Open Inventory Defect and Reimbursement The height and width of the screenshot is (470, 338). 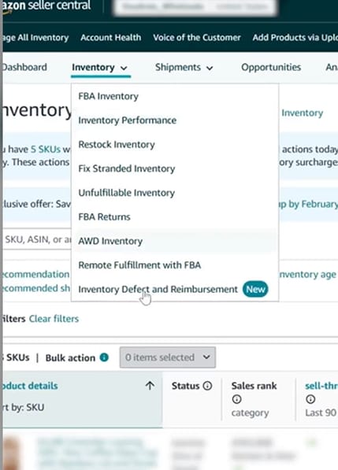(x=158, y=290)
